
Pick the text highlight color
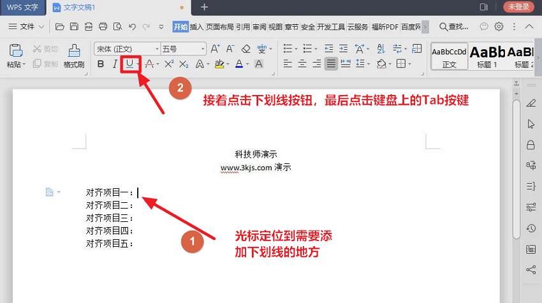(219, 64)
